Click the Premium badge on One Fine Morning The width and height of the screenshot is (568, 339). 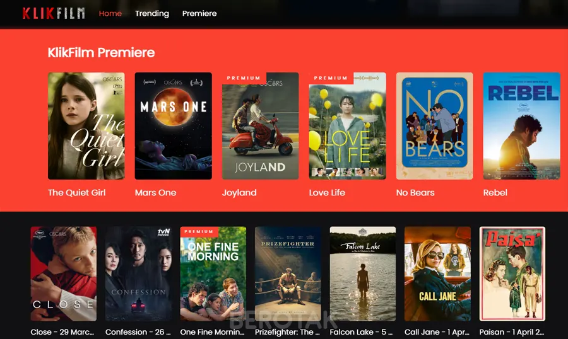[199, 231]
